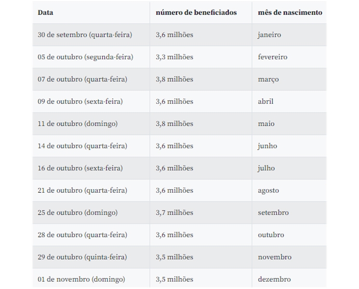Viewport: 359px width, 289px height.
Task: Click the "maio" cell
Action: pos(290,124)
